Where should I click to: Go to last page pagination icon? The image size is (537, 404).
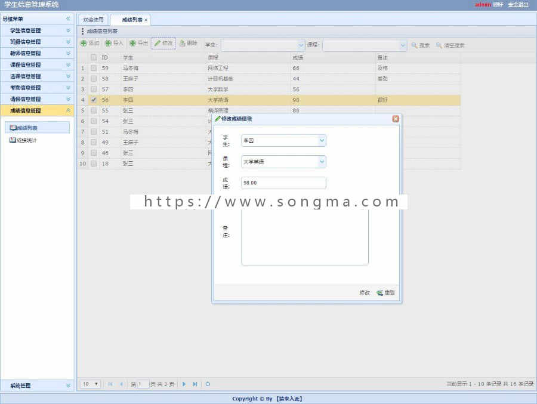(x=195, y=384)
